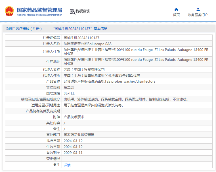Click the 首页 home icon

[176, 9]
